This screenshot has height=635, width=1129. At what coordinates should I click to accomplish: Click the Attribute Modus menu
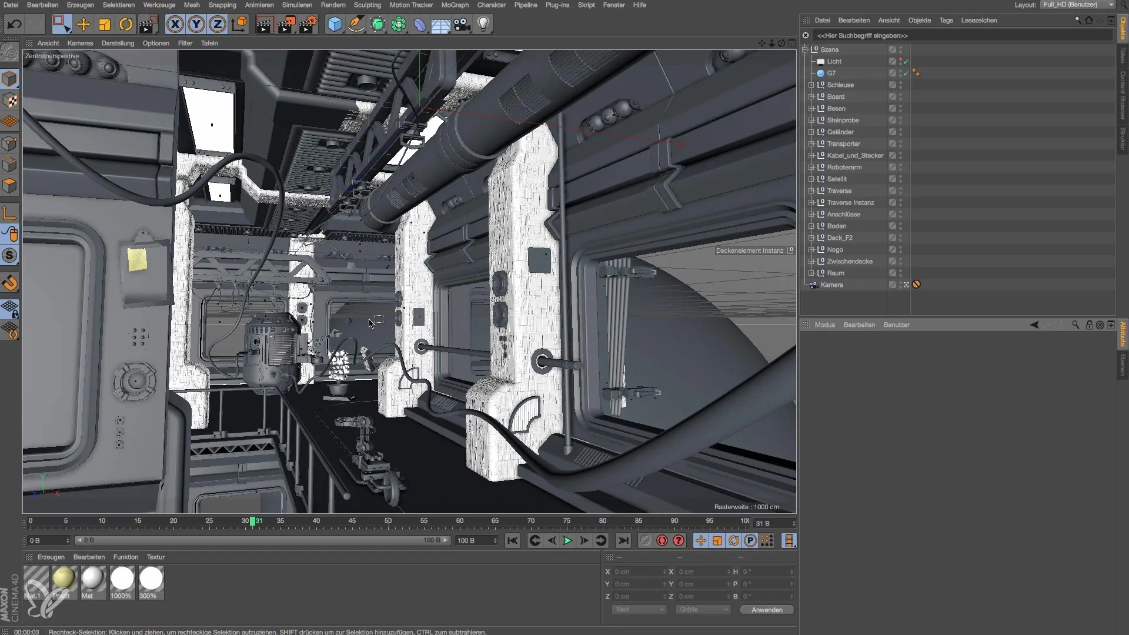[824, 325]
